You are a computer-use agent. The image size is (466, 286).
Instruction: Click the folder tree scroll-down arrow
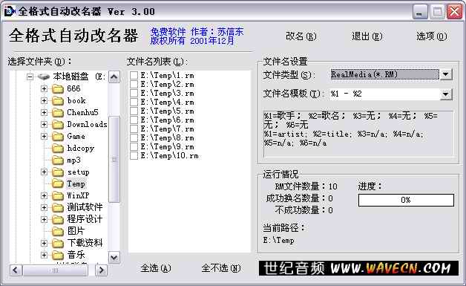click(114, 258)
